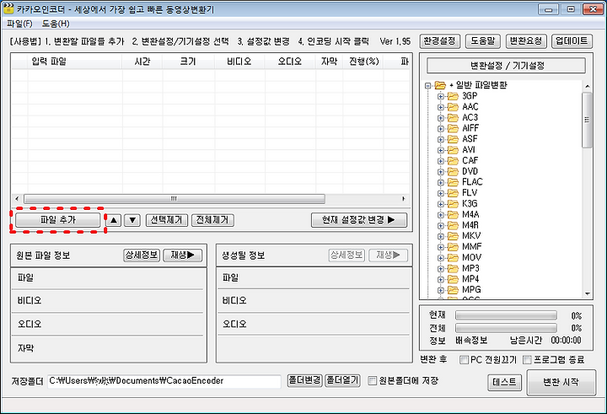Expand the AC3 folder node

tap(441, 118)
